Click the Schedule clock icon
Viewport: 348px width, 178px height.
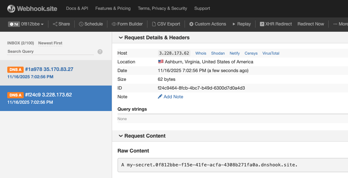coord(81,24)
